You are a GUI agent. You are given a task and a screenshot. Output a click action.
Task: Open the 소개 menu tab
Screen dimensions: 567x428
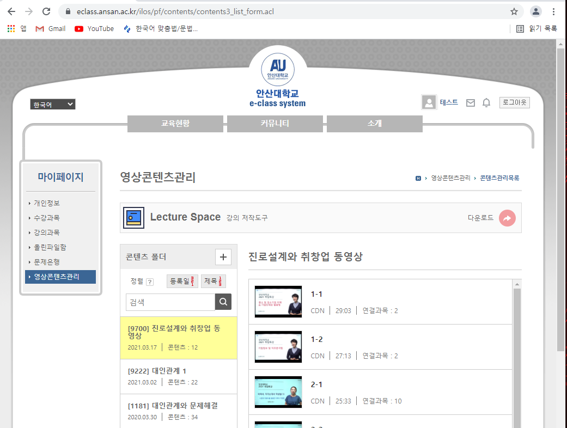[x=375, y=124]
